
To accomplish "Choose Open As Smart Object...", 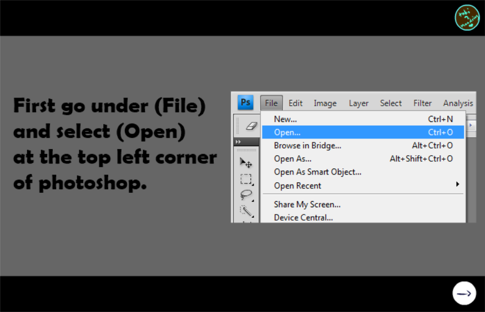I will click(x=363, y=172).
